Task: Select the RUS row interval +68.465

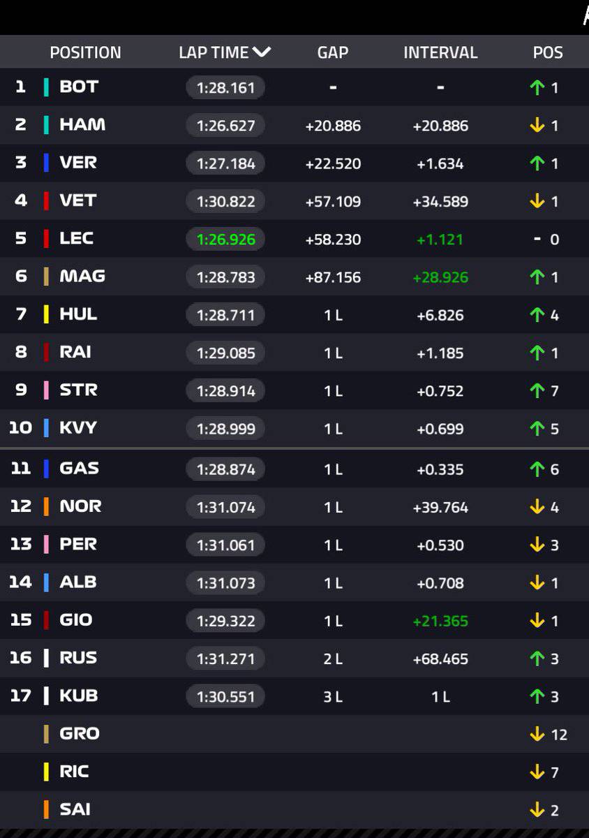Action: coord(440,659)
